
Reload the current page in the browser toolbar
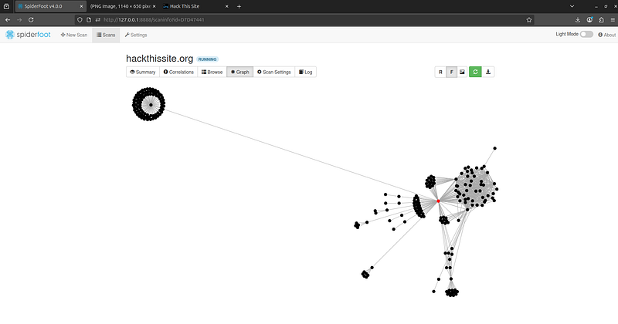(x=31, y=20)
